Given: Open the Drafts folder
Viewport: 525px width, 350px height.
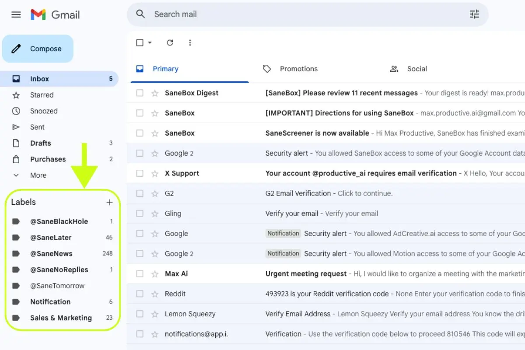Looking at the screenshot, I should [40, 143].
